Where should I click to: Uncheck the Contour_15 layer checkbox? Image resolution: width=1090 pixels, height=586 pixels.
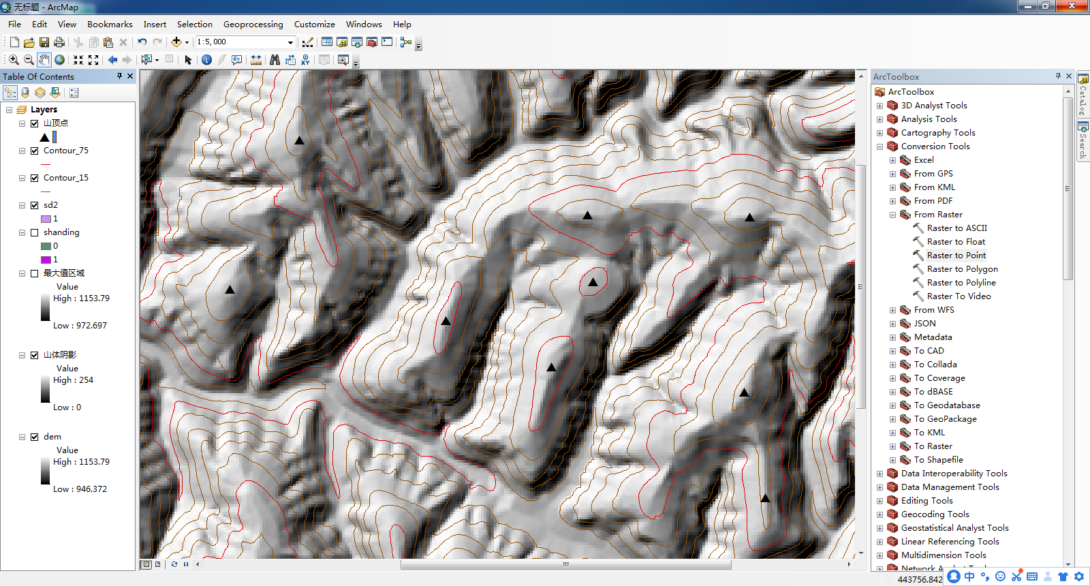click(34, 178)
